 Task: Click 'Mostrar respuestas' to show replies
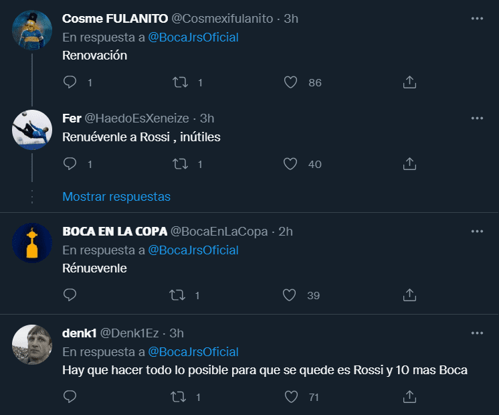(116, 197)
